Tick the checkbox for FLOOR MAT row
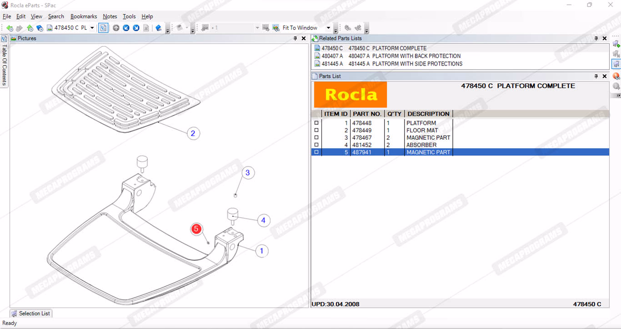621x329 pixels. click(x=316, y=130)
